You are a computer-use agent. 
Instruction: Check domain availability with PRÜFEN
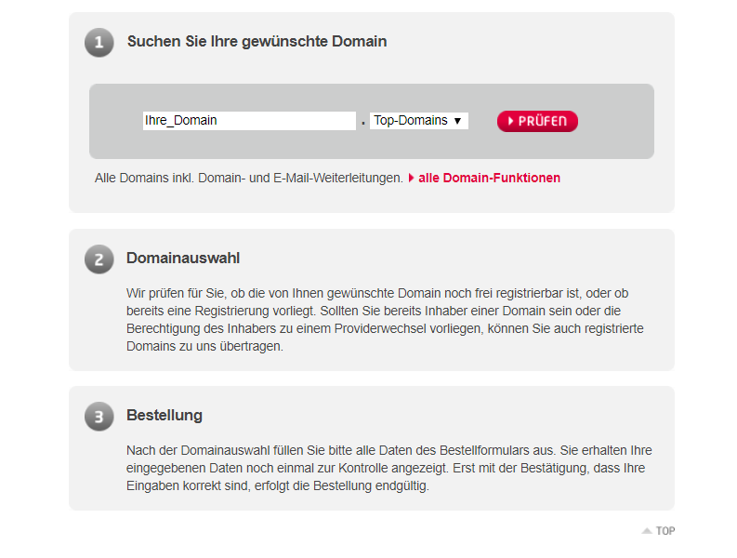537,122
